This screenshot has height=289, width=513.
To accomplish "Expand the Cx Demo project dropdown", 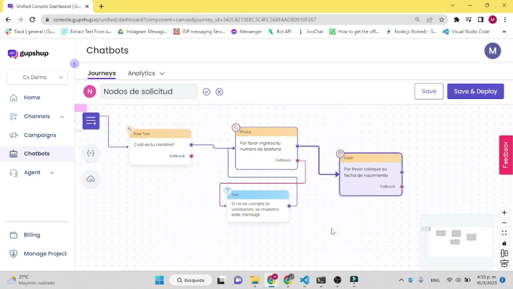I will [37, 77].
